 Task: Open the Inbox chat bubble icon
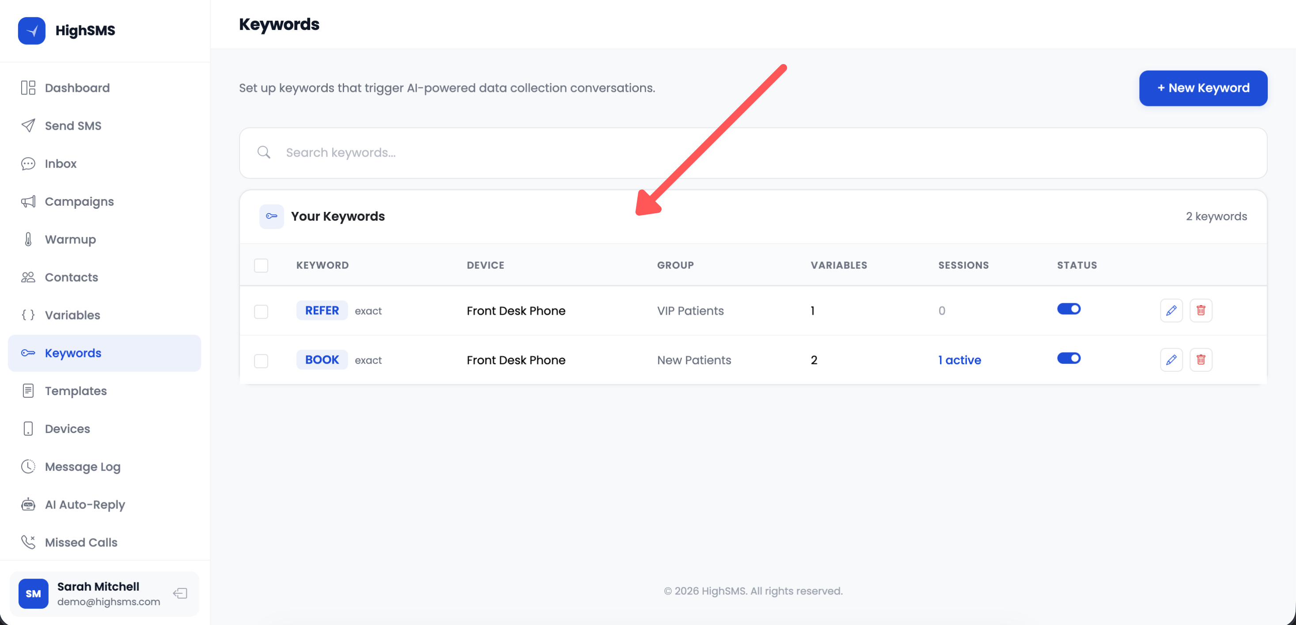29,163
